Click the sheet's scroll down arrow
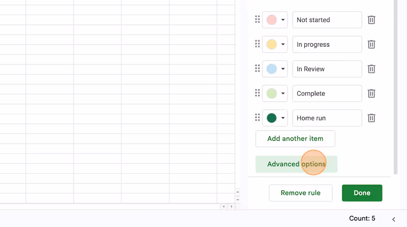This screenshot has height=227, width=407. point(238,200)
